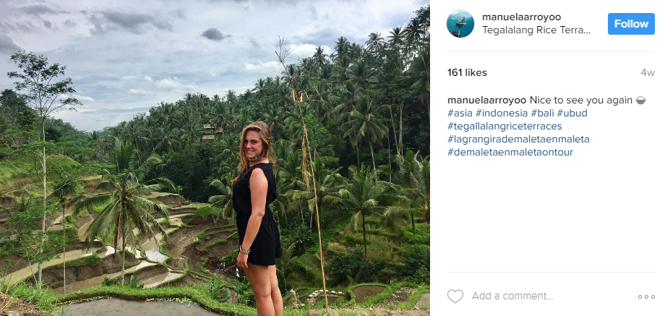Viewport: 665px width, 316px height.
Task: Click the rice terrace post photo
Action: 215,158
